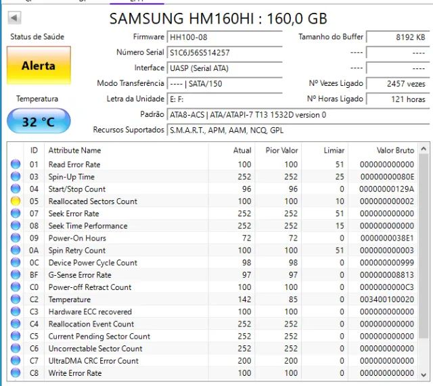Select status orb of Hardware ECC recovered

(16, 312)
